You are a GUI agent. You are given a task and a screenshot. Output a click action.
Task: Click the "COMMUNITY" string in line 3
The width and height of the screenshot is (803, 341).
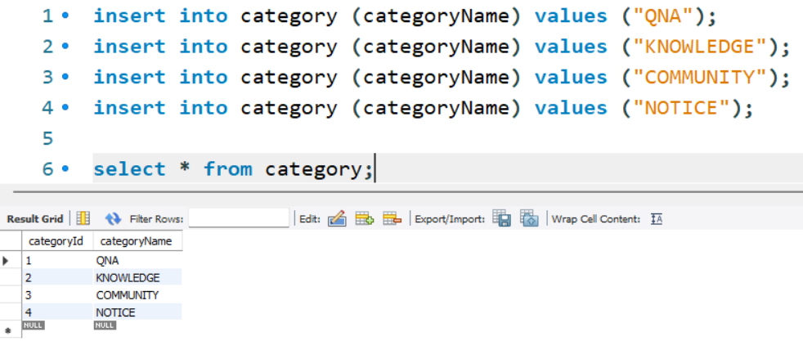pyautogui.click(x=701, y=78)
